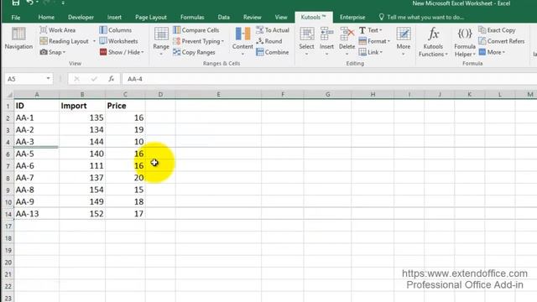Open Kutools Insert tools
The height and width of the screenshot is (302, 537).
[x=326, y=41]
